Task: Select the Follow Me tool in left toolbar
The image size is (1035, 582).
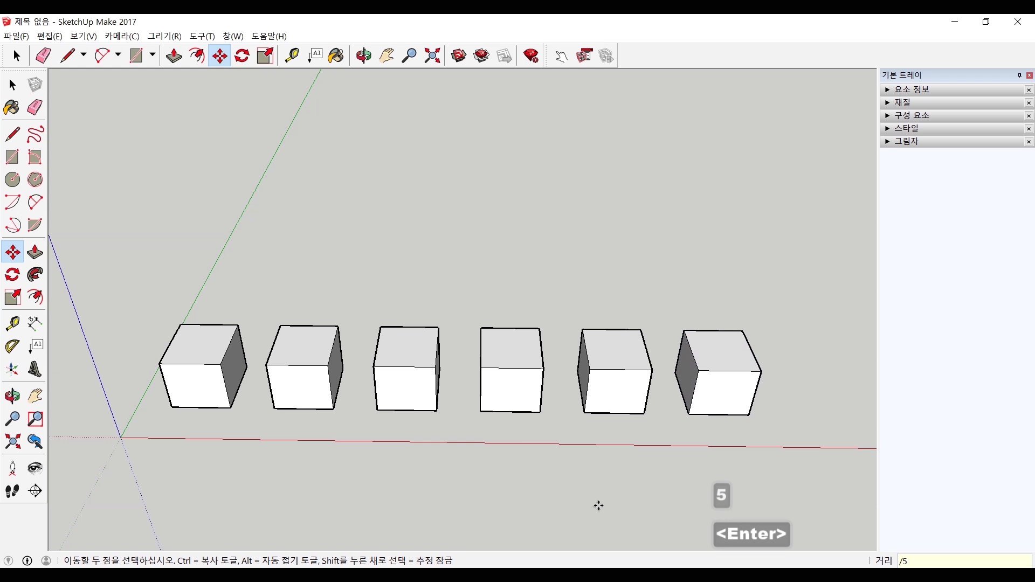Action: click(35, 274)
